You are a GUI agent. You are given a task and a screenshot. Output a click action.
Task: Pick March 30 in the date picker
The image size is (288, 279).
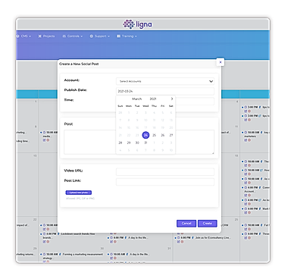tap(137, 143)
